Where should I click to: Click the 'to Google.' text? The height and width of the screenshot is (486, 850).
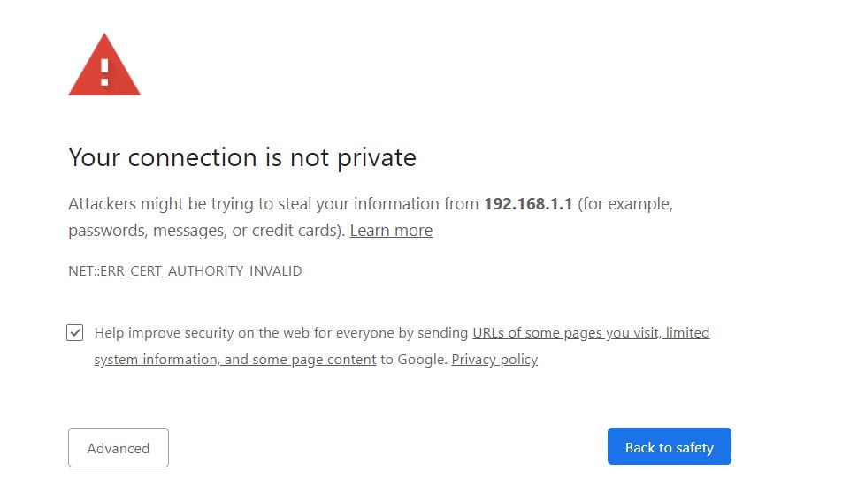pos(414,360)
